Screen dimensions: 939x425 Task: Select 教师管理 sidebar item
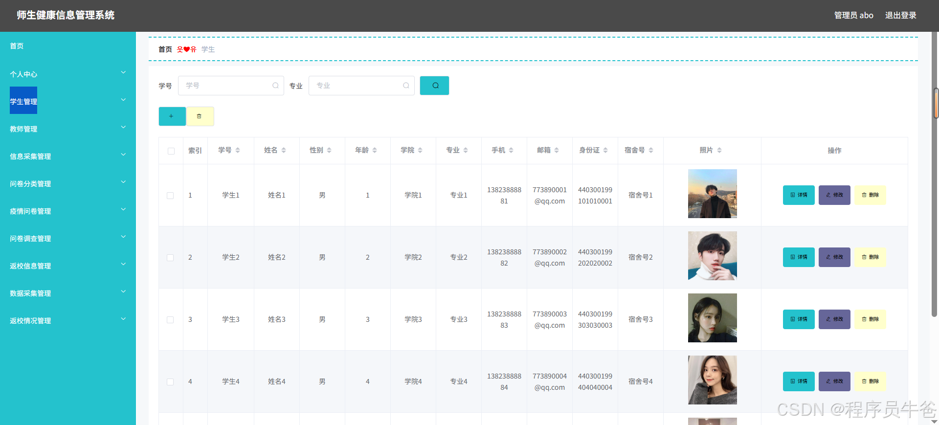[x=23, y=129]
